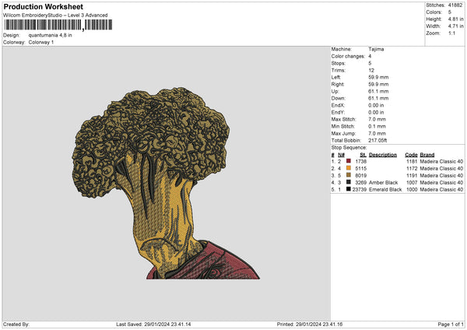Click the 'Max Stitch:' label
467x330 pixels.
[343, 119]
